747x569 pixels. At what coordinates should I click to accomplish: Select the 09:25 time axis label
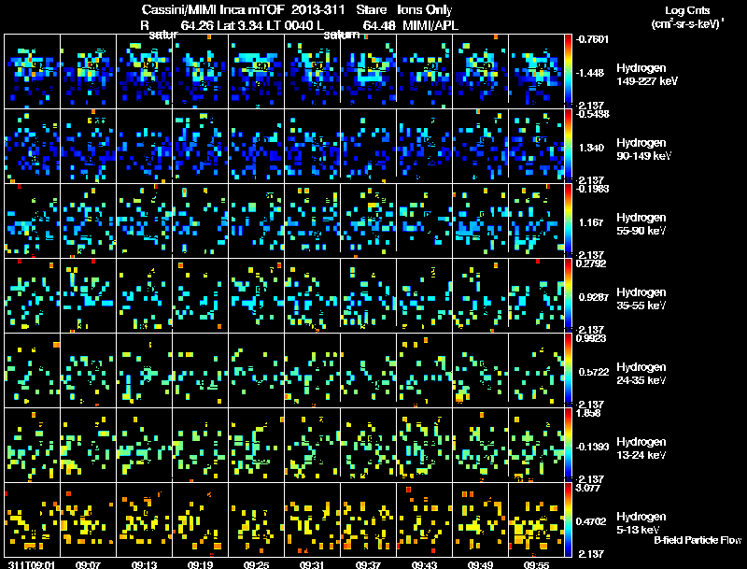tap(256, 565)
